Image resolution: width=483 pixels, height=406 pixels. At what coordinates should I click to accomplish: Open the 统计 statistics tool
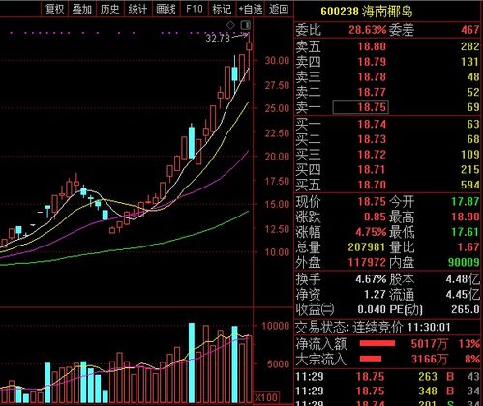[x=137, y=9]
